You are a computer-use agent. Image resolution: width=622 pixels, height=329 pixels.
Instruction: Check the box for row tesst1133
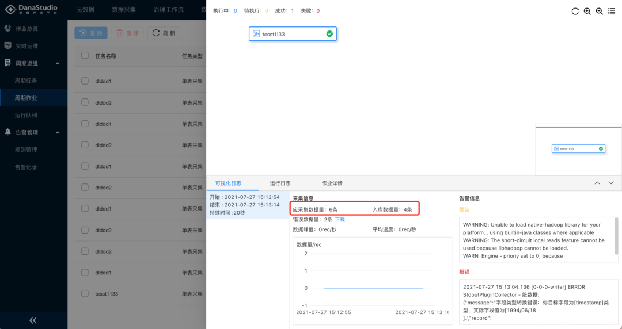[85, 294]
